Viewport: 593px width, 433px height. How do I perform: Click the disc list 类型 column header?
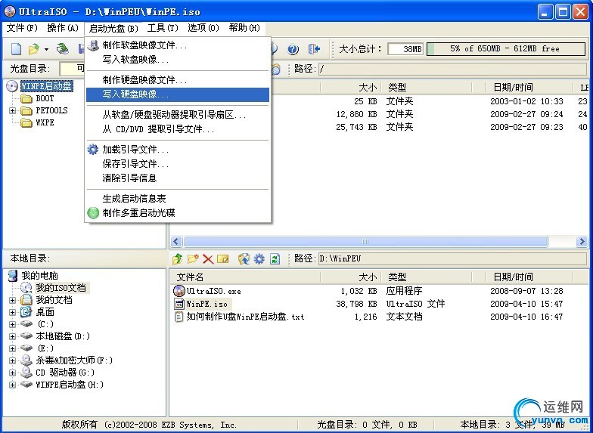coord(427,88)
